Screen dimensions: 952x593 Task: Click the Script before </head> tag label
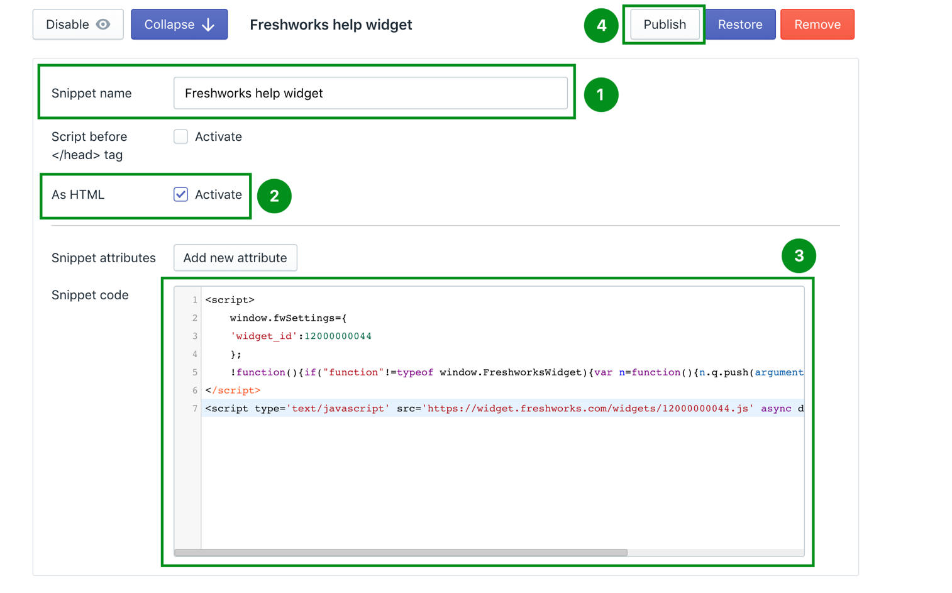(89, 145)
